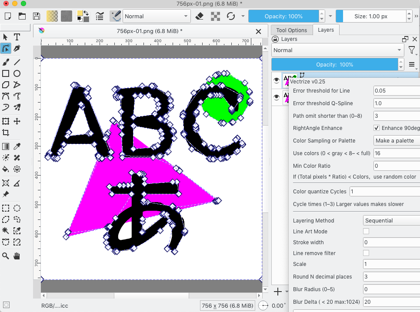
Task: Open the layer blending mode dropdown
Action: point(338,50)
